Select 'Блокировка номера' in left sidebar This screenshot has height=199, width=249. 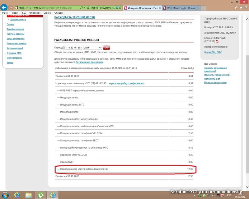[x=16, y=44]
